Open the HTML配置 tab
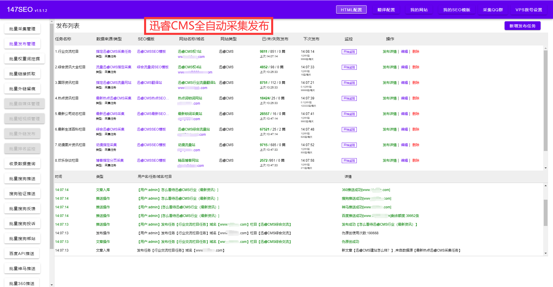This screenshot has height=287, width=553. [x=351, y=10]
